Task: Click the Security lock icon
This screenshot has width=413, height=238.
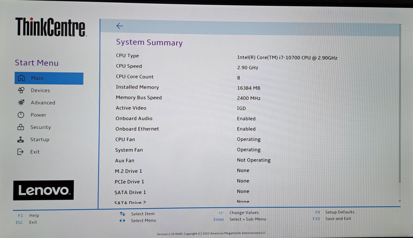Action: click(21, 127)
